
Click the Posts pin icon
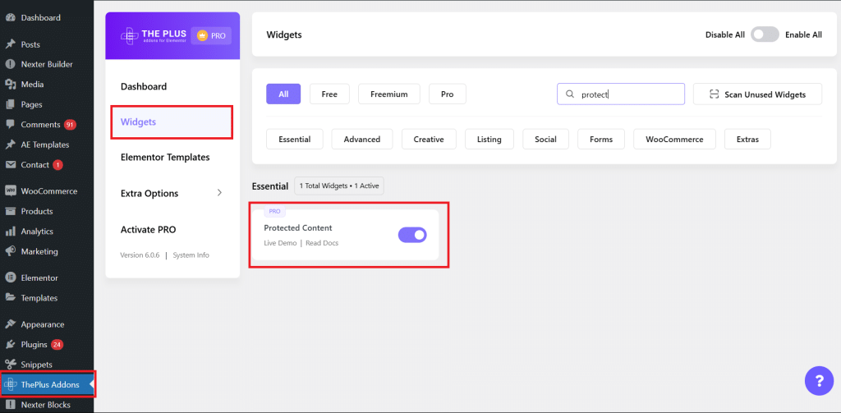coord(10,44)
